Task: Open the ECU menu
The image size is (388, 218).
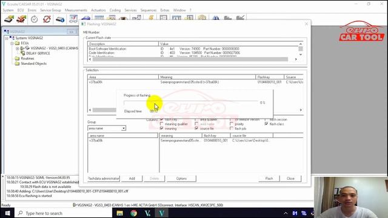Action: click(x=21, y=10)
